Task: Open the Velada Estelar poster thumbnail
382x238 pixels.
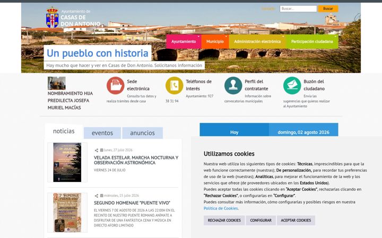Action: [x=67, y=162]
